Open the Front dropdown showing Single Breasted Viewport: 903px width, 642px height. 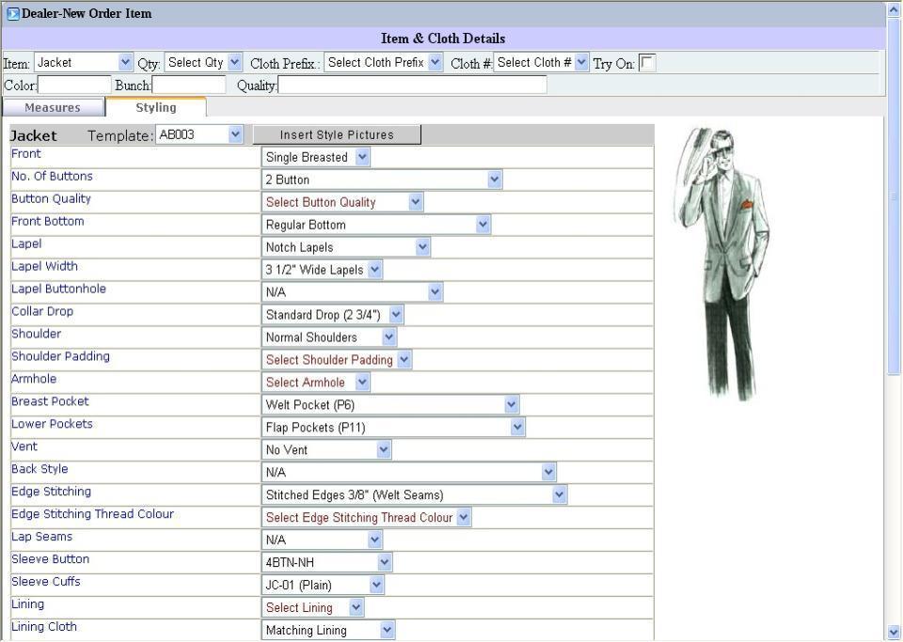(316, 157)
